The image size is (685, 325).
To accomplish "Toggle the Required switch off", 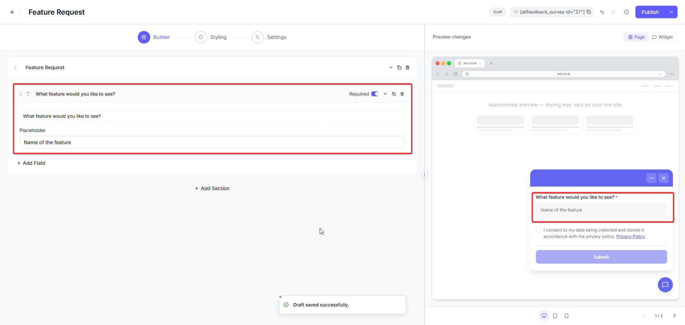I will 375,94.
